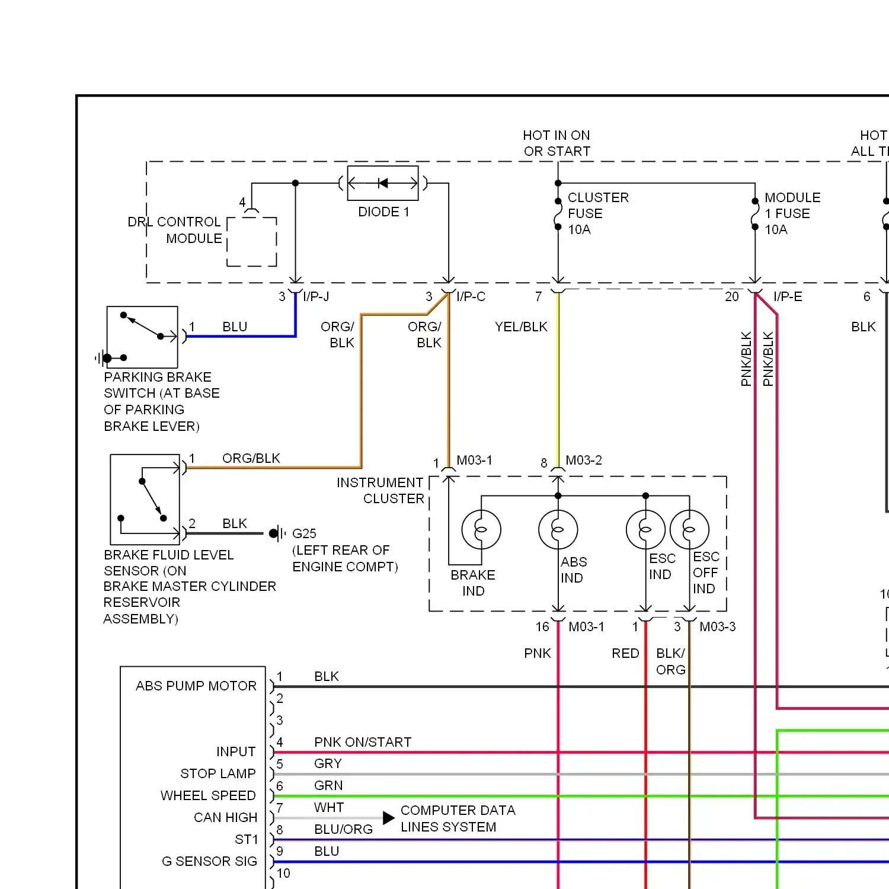Click the DRL control module dashed box

(252, 242)
